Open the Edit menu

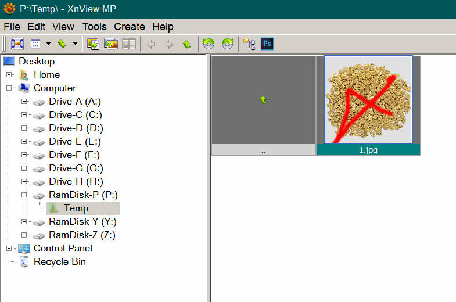[x=37, y=27]
